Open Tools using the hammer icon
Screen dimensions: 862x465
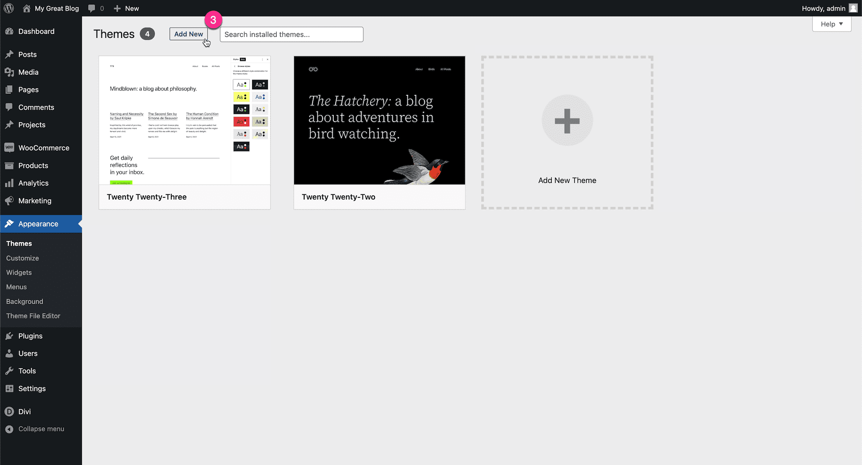point(10,371)
